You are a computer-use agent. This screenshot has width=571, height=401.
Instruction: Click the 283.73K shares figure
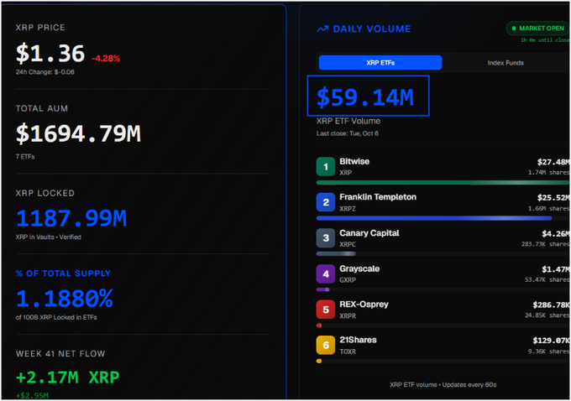point(545,244)
